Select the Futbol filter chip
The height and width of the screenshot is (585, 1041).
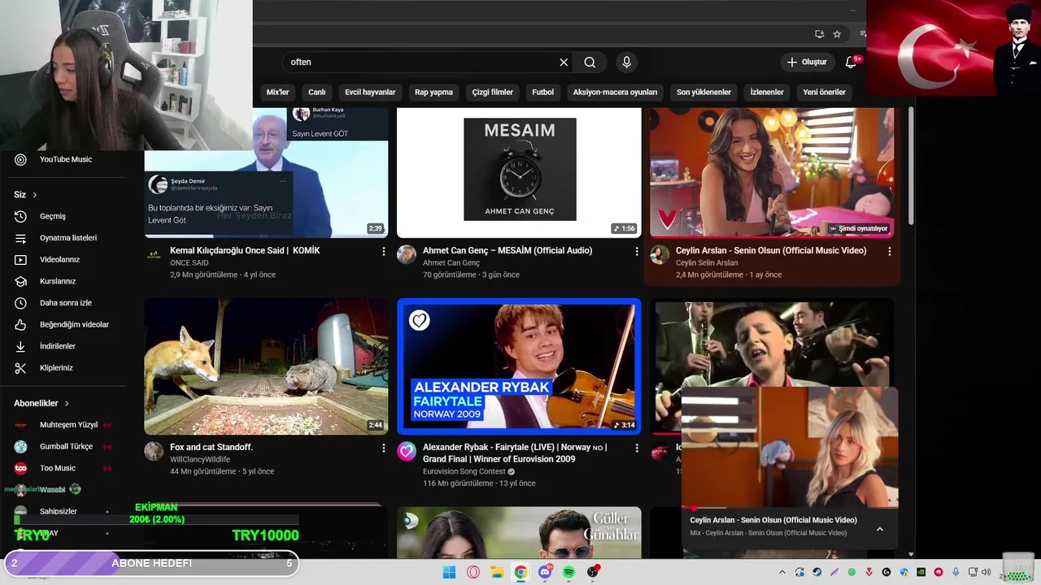pos(542,92)
